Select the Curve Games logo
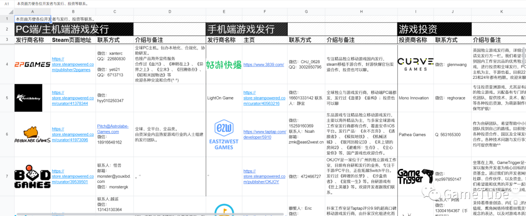This screenshot has height=216, width=526. [x=415, y=64]
